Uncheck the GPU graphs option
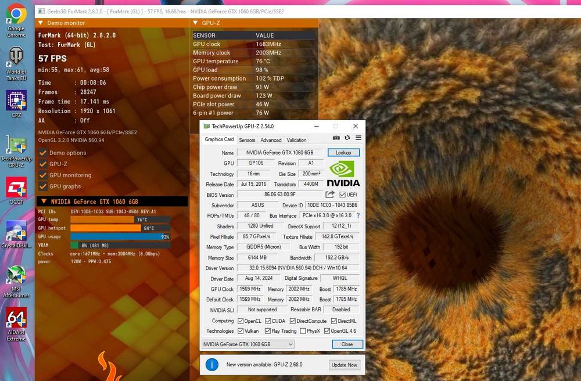581x381 pixels. tap(42, 186)
